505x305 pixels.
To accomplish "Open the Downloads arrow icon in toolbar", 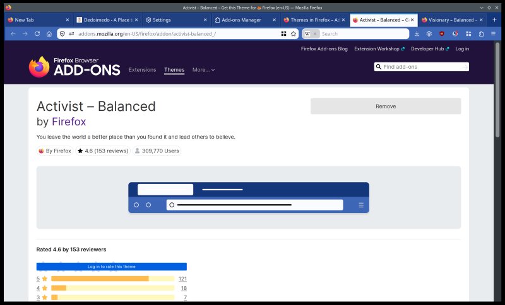I will click(x=417, y=34).
